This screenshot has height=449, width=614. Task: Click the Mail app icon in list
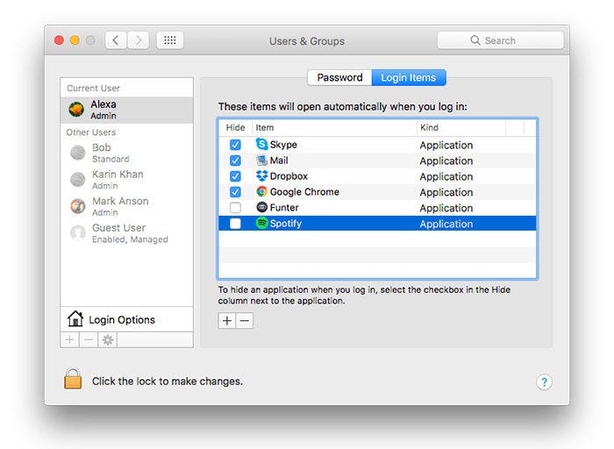pyautogui.click(x=261, y=160)
